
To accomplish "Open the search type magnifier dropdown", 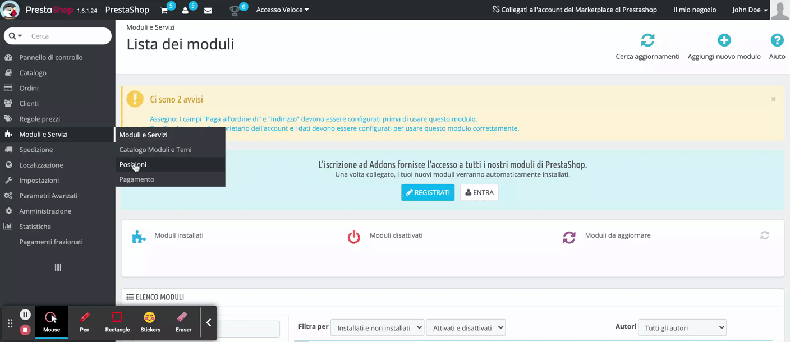I will pos(16,36).
